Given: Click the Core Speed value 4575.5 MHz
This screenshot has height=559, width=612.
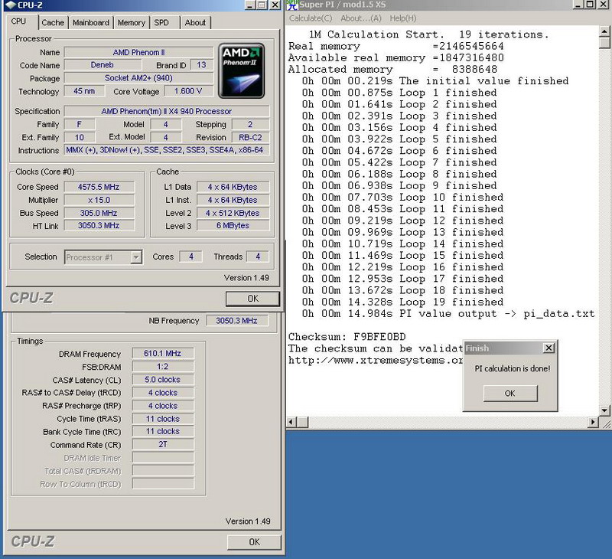Looking at the screenshot, I should [99, 187].
